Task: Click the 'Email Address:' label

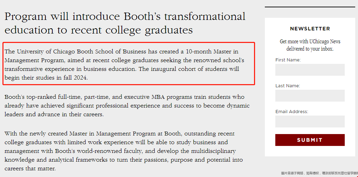Action: coord(292,112)
